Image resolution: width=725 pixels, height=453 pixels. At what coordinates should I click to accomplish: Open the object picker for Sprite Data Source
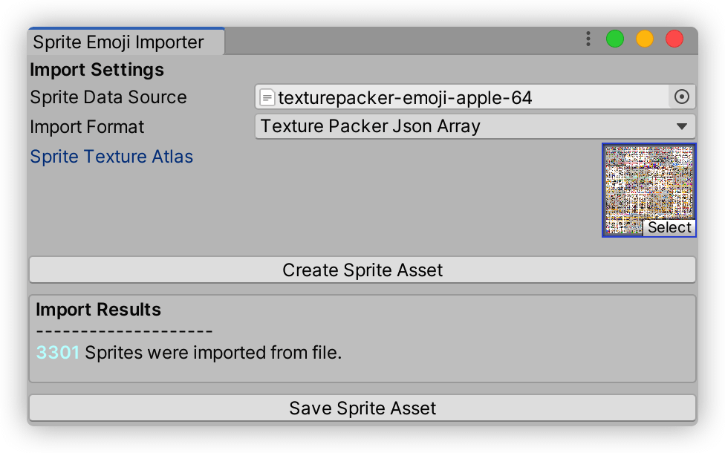click(681, 97)
